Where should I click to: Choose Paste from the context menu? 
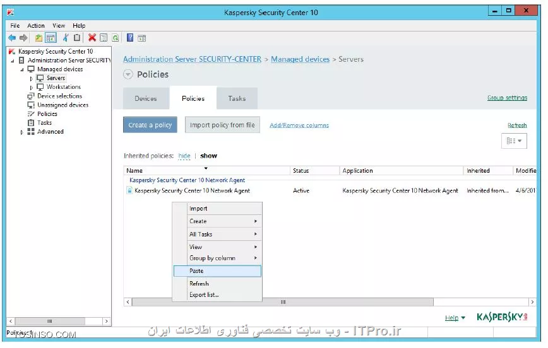tap(217, 271)
